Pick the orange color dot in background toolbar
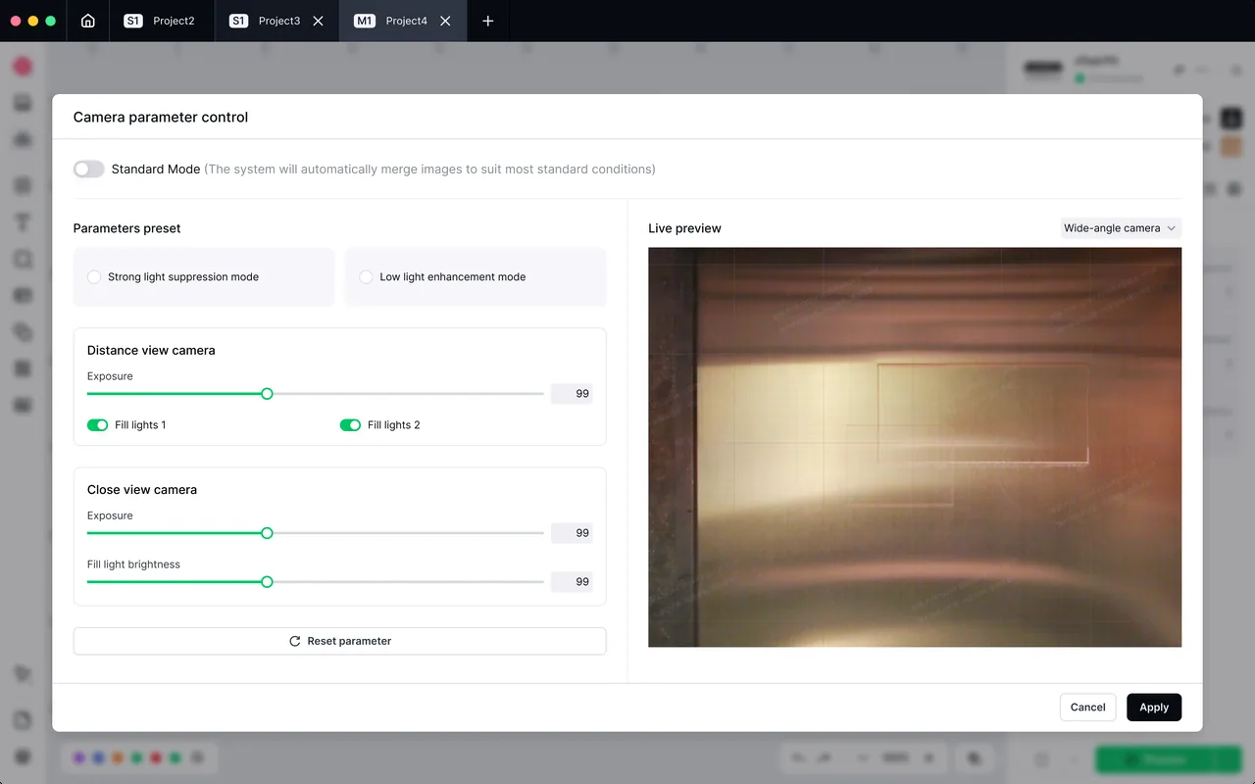 click(118, 758)
